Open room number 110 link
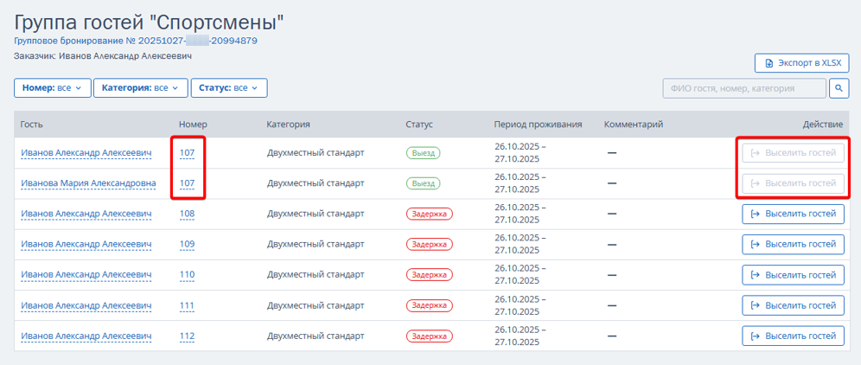The width and height of the screenshot is (861, 365). (x=187, y=274)
